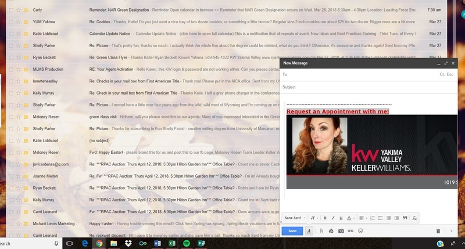
Task: Insert an emoticon
Action: point(360,231)
